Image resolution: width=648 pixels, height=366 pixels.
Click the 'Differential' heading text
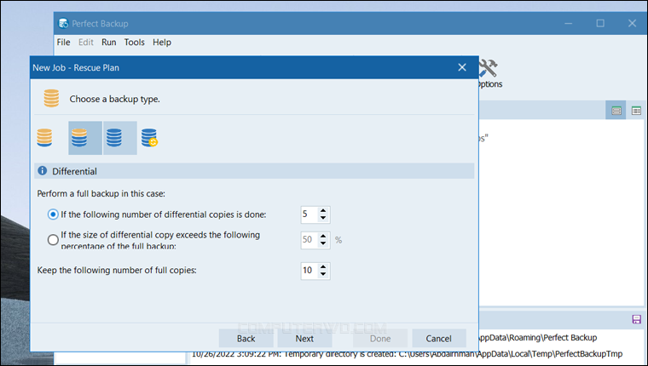coord(74,171)
